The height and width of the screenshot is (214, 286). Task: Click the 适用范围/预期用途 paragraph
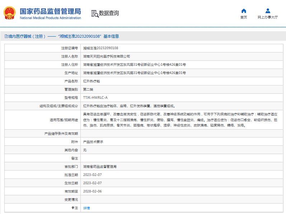tap(180, 120)
